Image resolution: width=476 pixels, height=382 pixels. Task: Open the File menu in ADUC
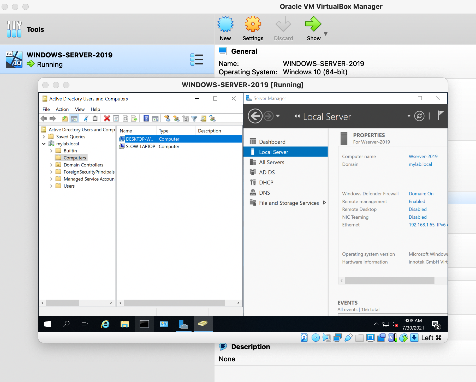click(46, 109)
